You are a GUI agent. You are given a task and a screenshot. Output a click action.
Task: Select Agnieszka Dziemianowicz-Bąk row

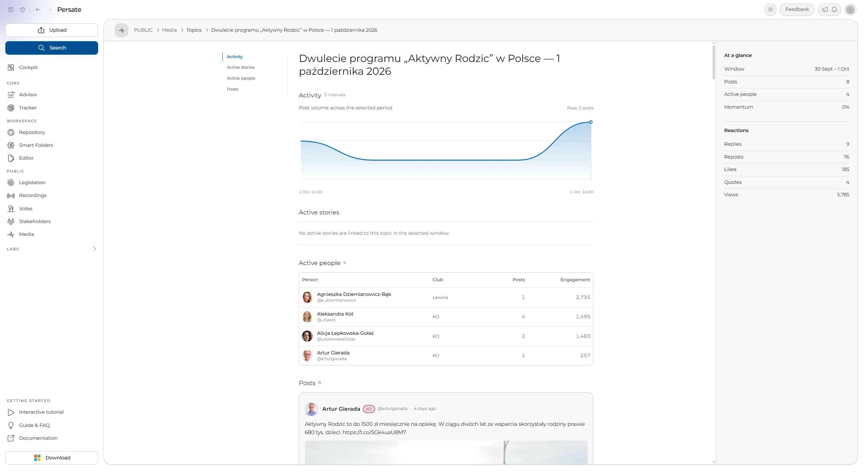point(446,297)
